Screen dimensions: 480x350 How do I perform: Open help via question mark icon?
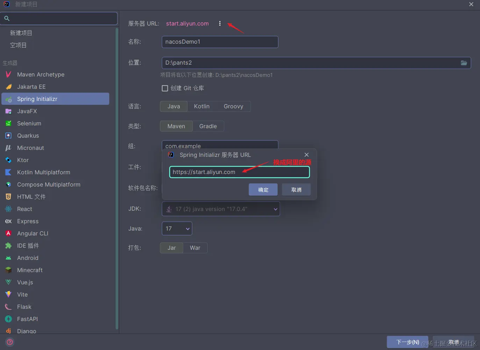click(x=10, y=342)
